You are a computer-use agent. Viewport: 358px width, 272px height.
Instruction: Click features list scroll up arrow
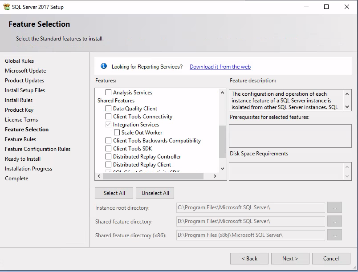pos(222,93)
